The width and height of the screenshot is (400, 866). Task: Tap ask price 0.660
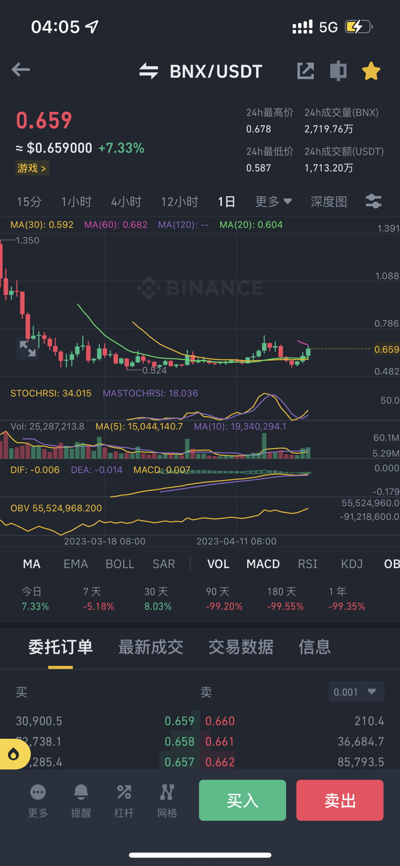(x=220, y=721)
